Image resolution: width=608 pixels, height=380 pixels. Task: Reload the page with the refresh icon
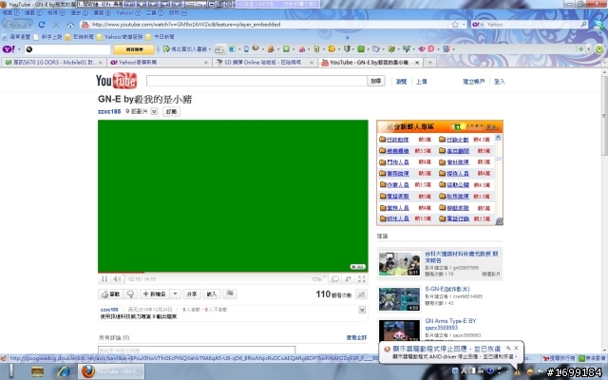(x=42, y=25)
